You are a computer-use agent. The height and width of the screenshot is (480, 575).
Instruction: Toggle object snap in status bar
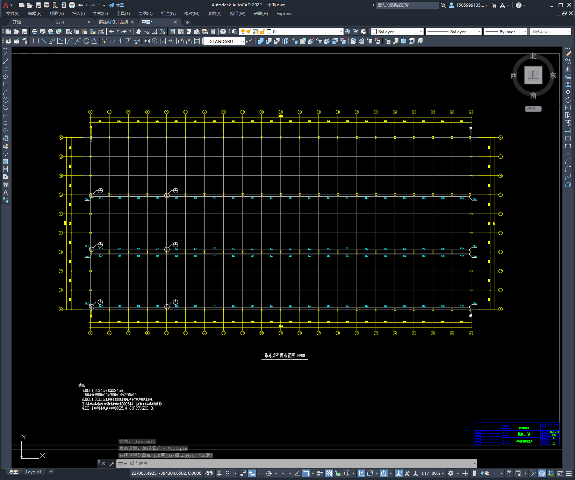[306, 473]
